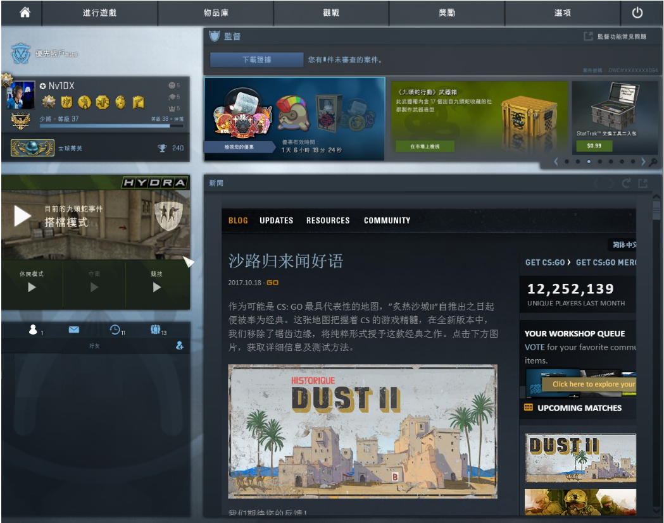Click the GET CS:GO MERCH link
The height and width of the screenshot is (523, 664).
click(606, 262)
